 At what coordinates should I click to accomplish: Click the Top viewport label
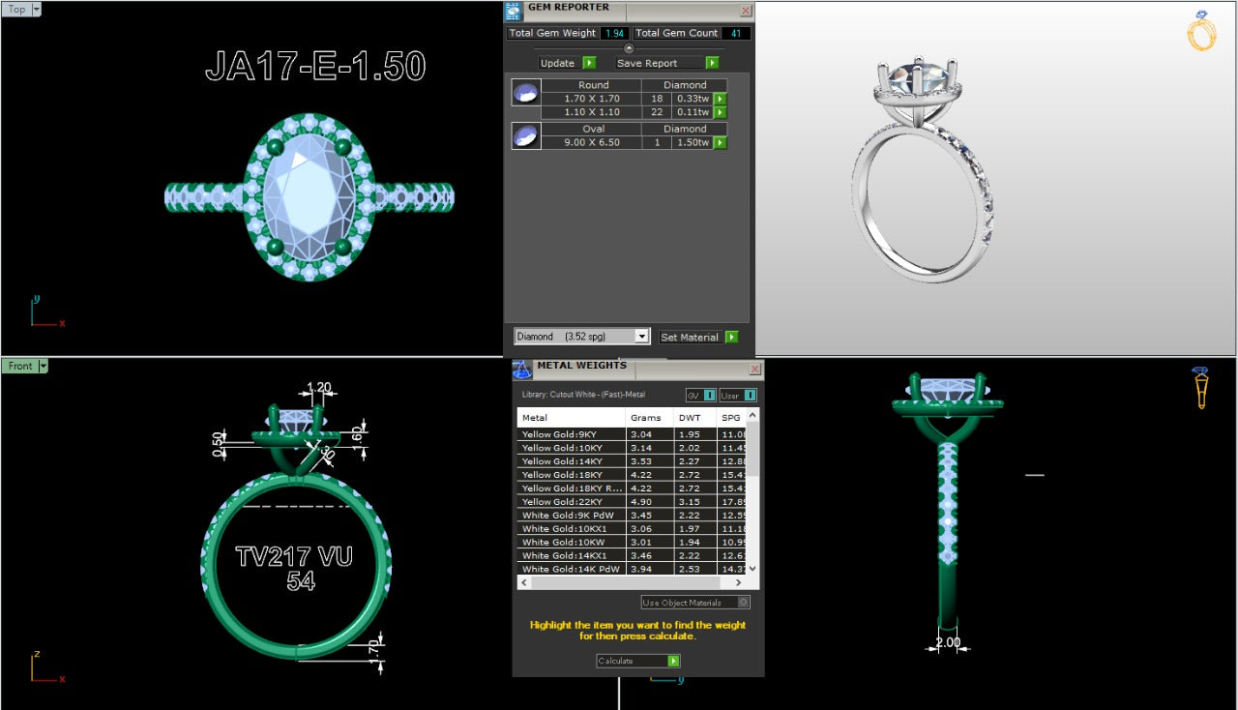(16, 9)
